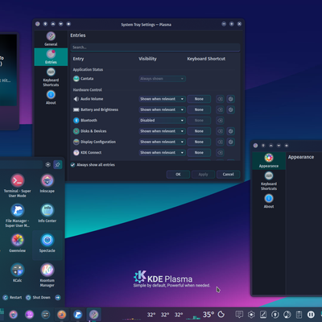Clear Audio Volume shortcut icon button

click(x=220, y=99)
